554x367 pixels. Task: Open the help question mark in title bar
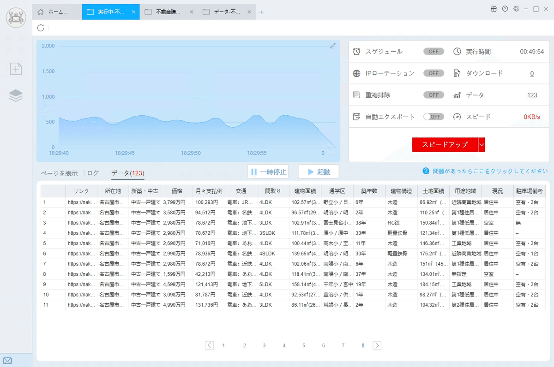505,9
